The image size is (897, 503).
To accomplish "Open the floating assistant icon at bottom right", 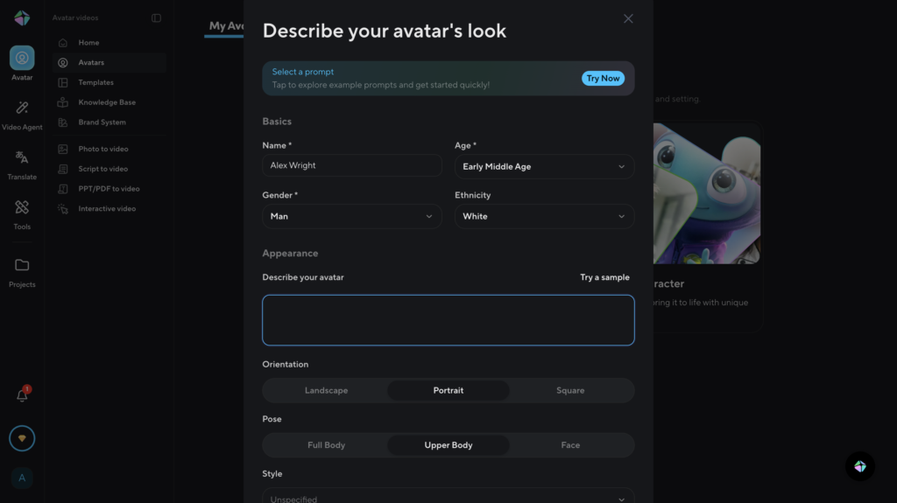I will pyautogui.click(x=860, y=466).
